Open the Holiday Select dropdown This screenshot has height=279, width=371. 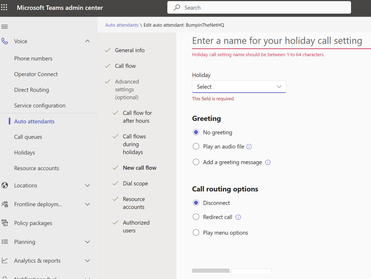239,87
